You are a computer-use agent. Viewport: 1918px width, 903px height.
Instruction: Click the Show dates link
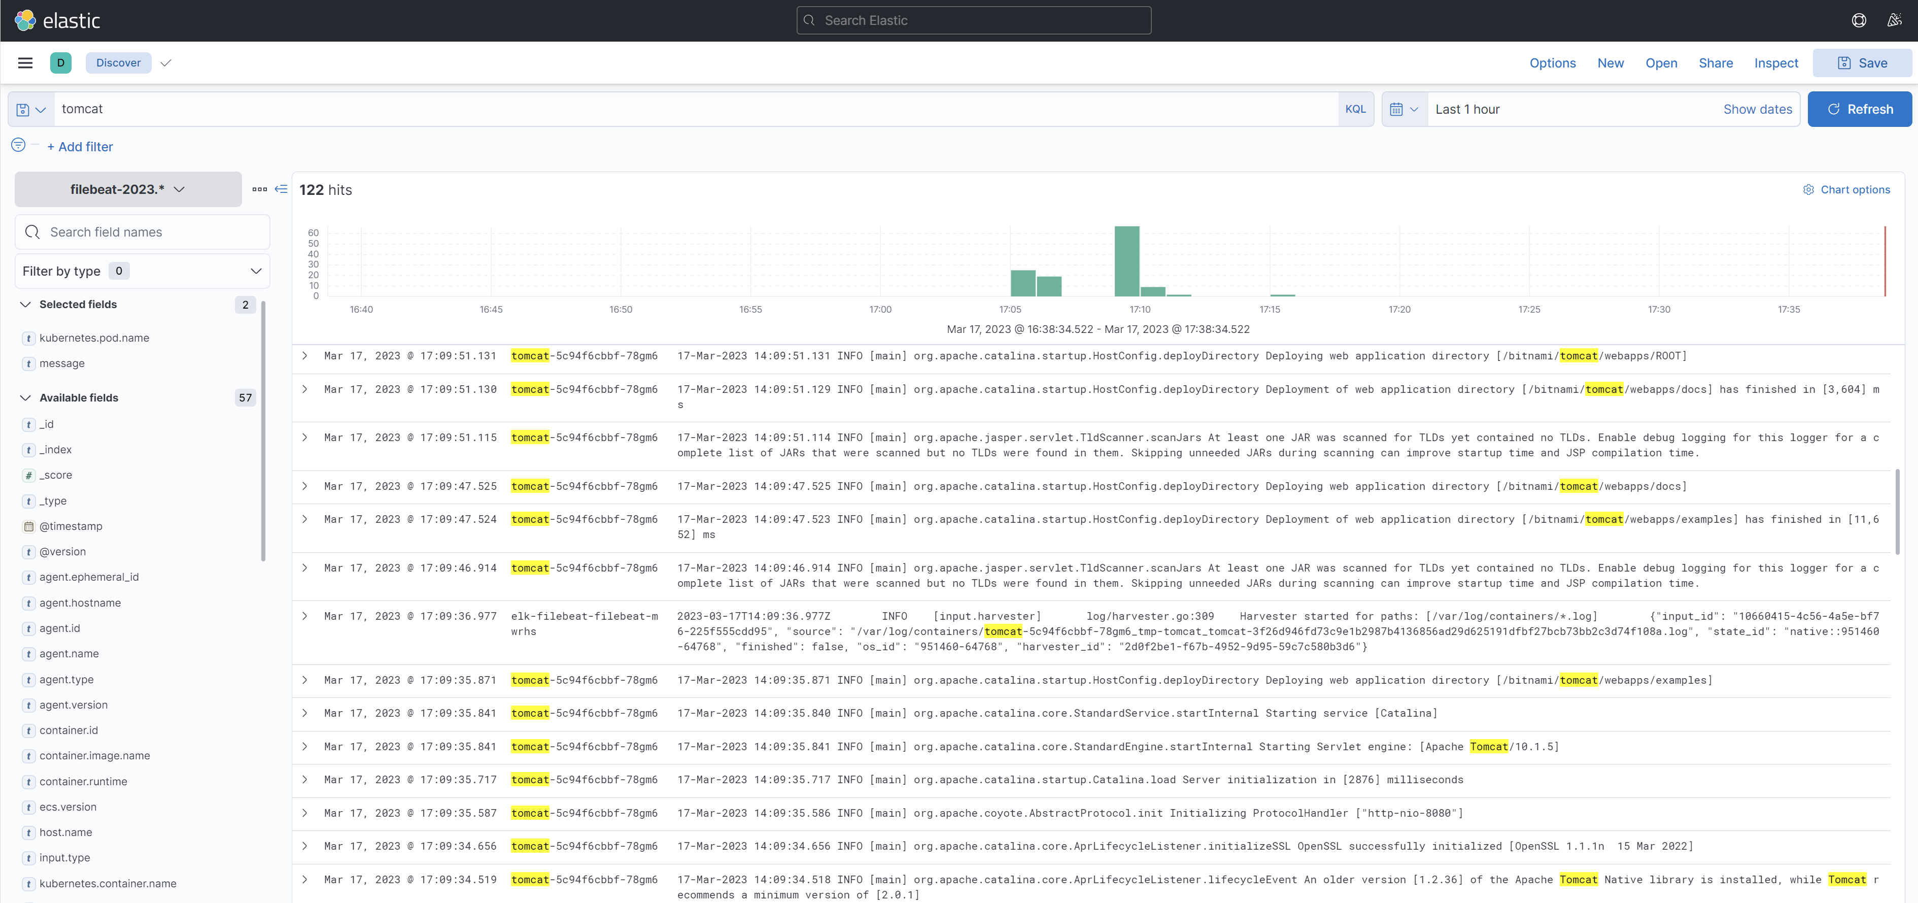pos(1758,109)
